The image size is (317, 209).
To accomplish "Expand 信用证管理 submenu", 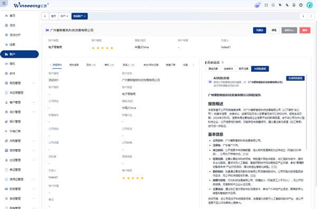I will click(34, 179).
